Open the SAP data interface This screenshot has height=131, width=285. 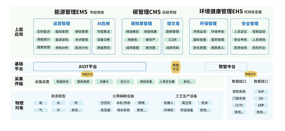pyautogui.click(x=261, y=92)
